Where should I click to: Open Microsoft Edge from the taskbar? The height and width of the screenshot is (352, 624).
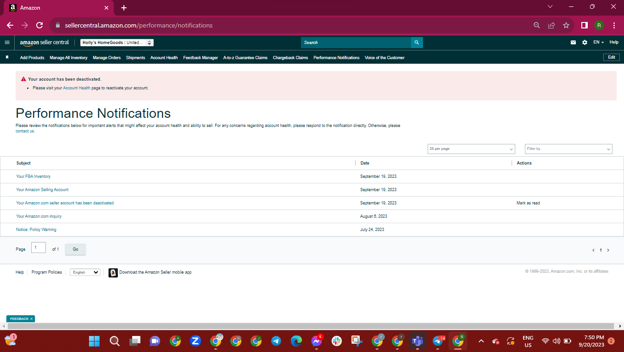coord(296,341)
